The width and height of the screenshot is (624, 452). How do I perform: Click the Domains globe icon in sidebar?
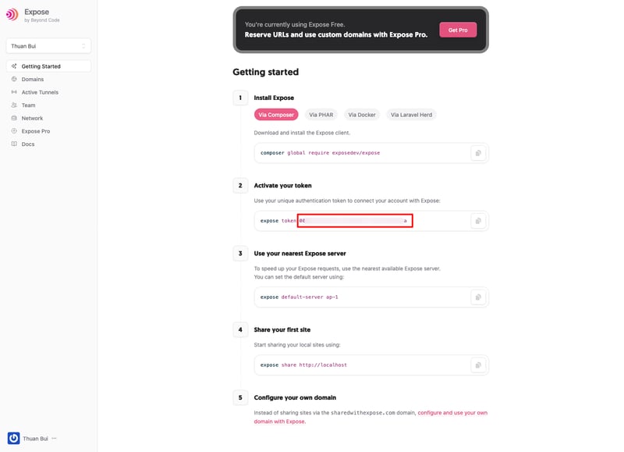point(14,79)
